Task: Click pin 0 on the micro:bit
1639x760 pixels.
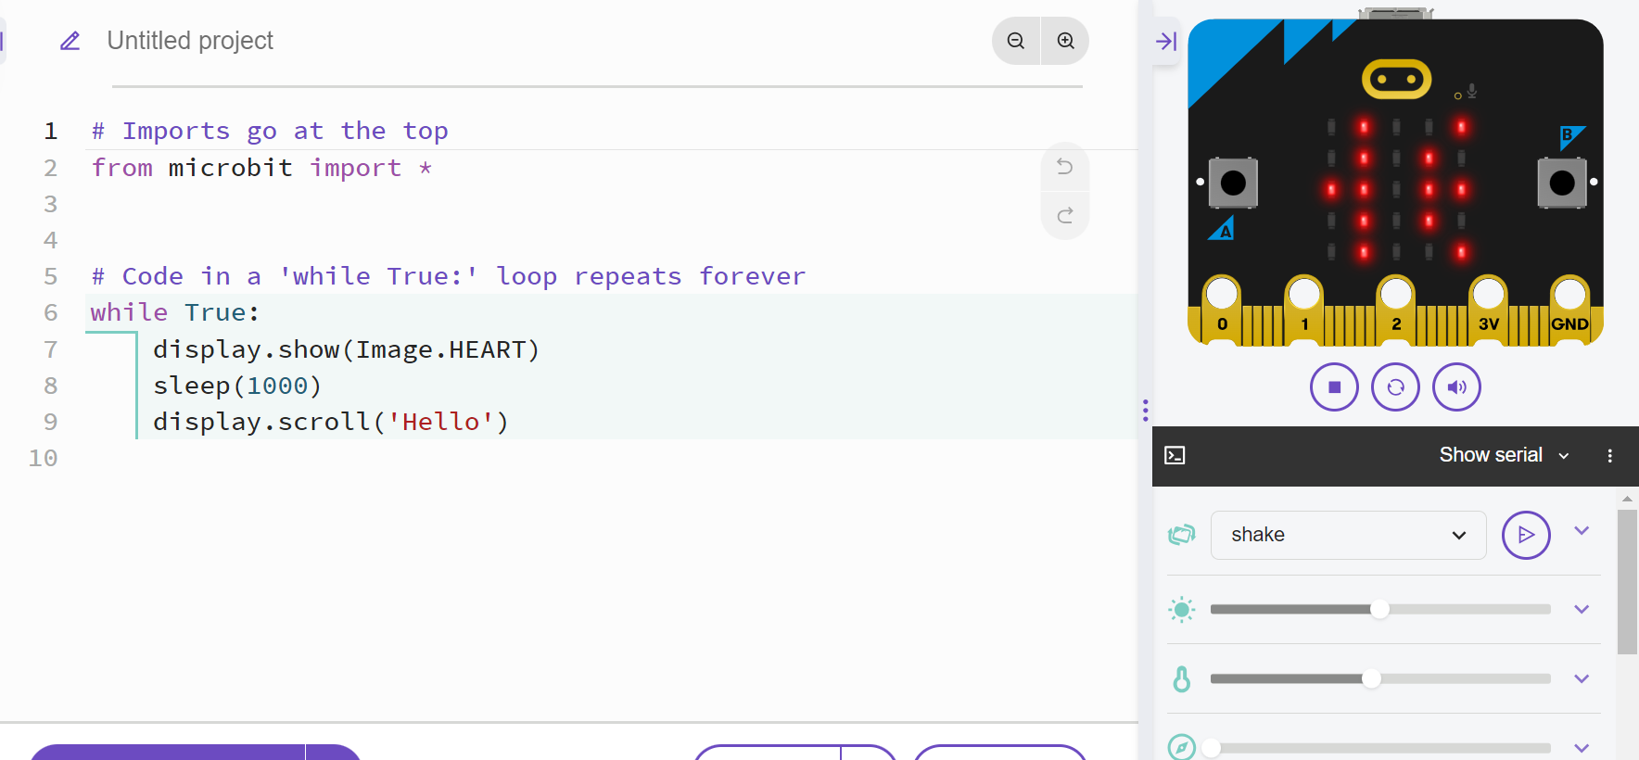Action: pos(1222,309)
